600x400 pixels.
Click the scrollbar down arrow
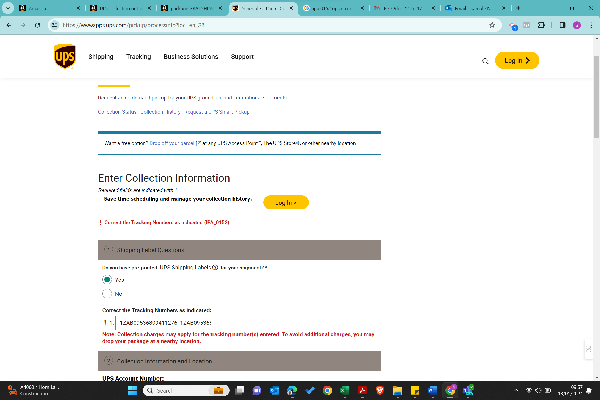click(x=597, y=377)
